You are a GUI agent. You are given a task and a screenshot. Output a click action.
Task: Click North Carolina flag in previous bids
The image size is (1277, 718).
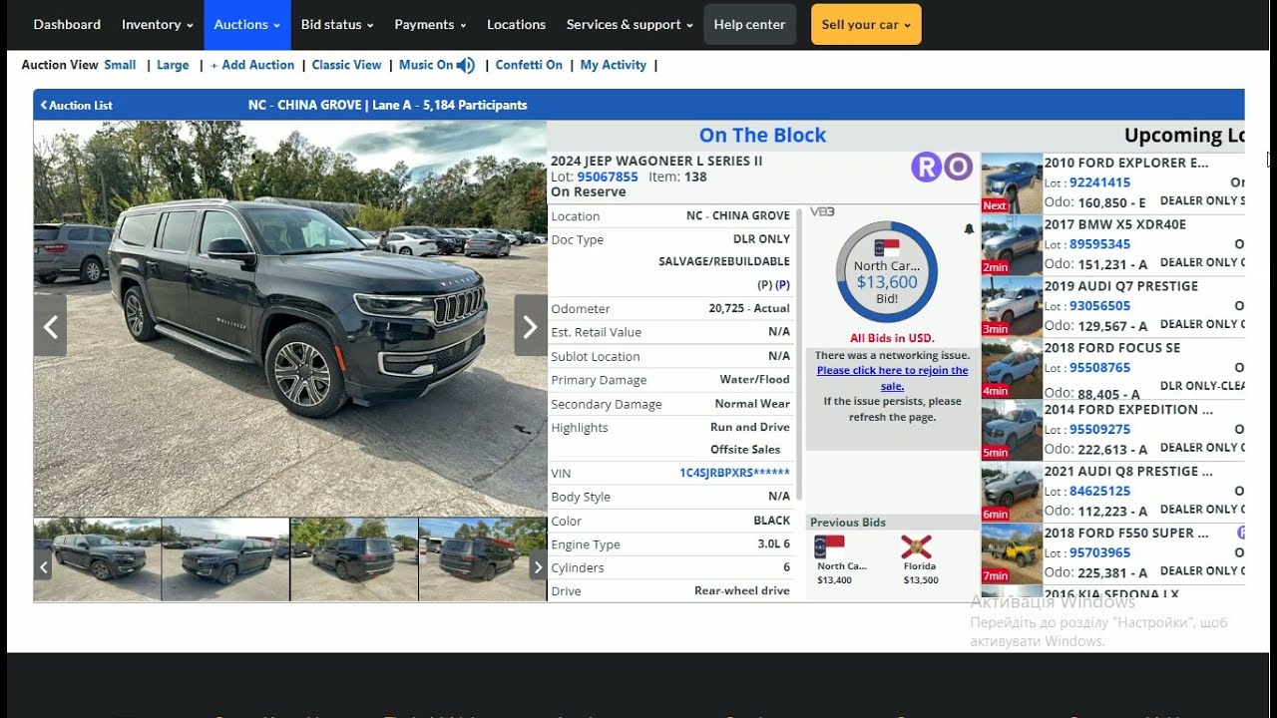click(x=830, y=546)
